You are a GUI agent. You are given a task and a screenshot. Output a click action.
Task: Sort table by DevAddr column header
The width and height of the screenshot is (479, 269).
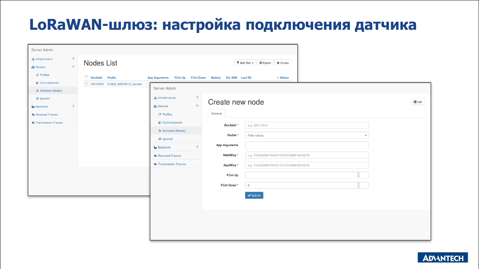pos(96,78)
